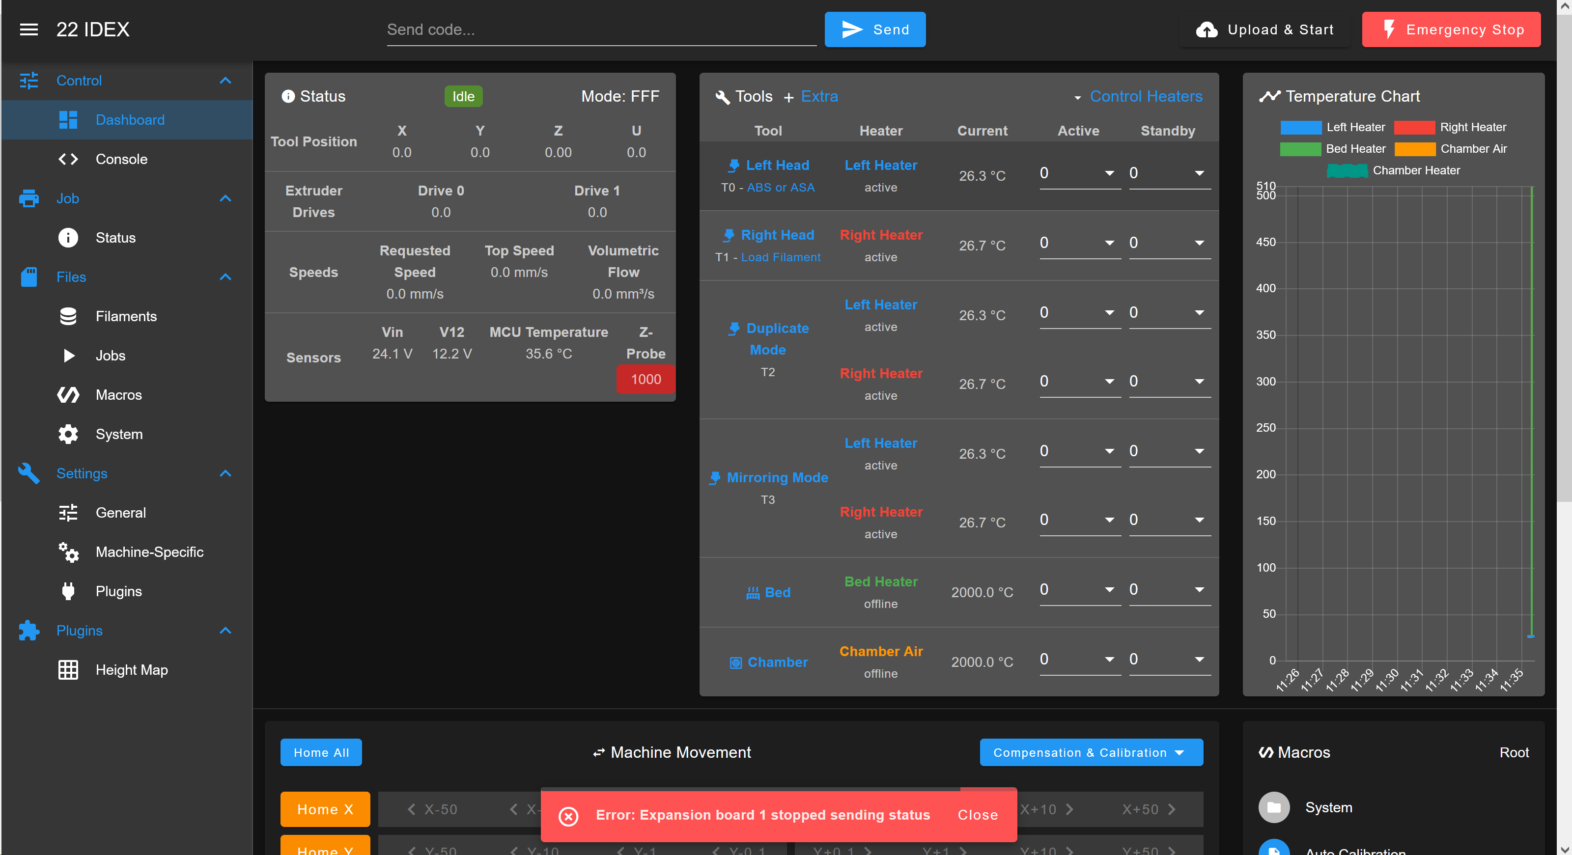Toggle Chamber Air series in chart legend
Image resolution: width=1572 pixels, height=855 pixels.
(x=1451, y=149)
